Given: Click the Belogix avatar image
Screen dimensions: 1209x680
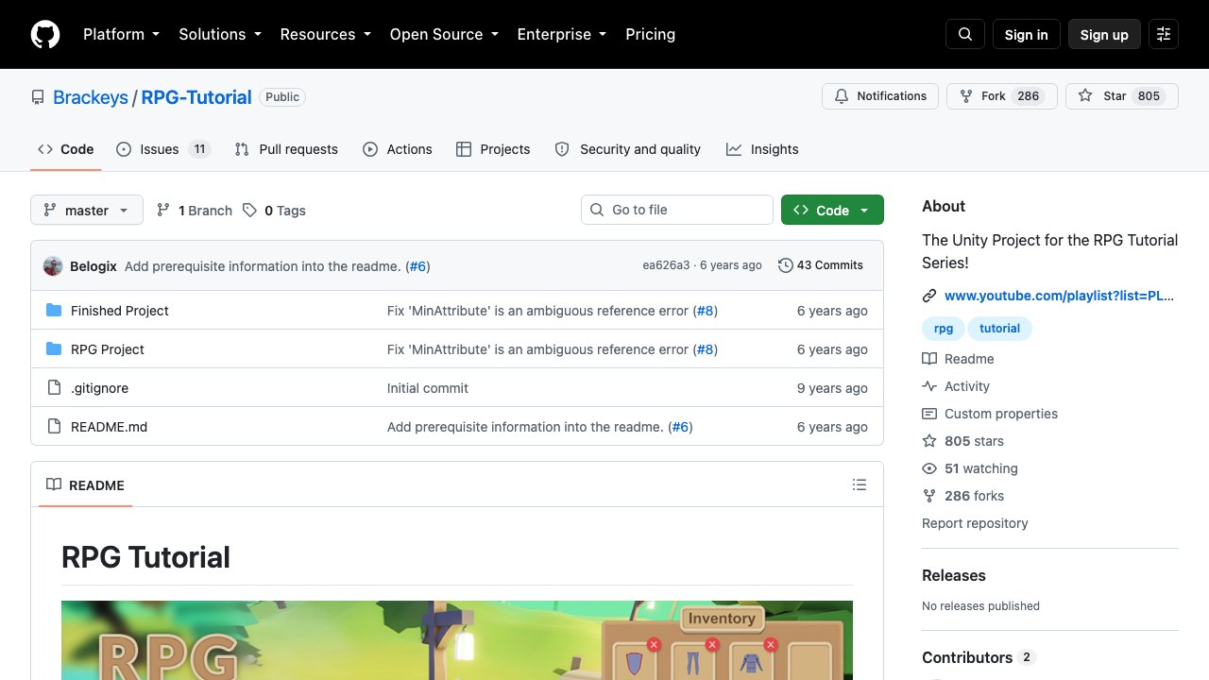Looking at the screenshot, I should pos(53,266).
